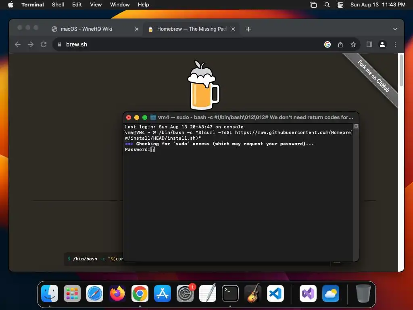Open Terminal from the Dock
413x310 pixels.
230,293
